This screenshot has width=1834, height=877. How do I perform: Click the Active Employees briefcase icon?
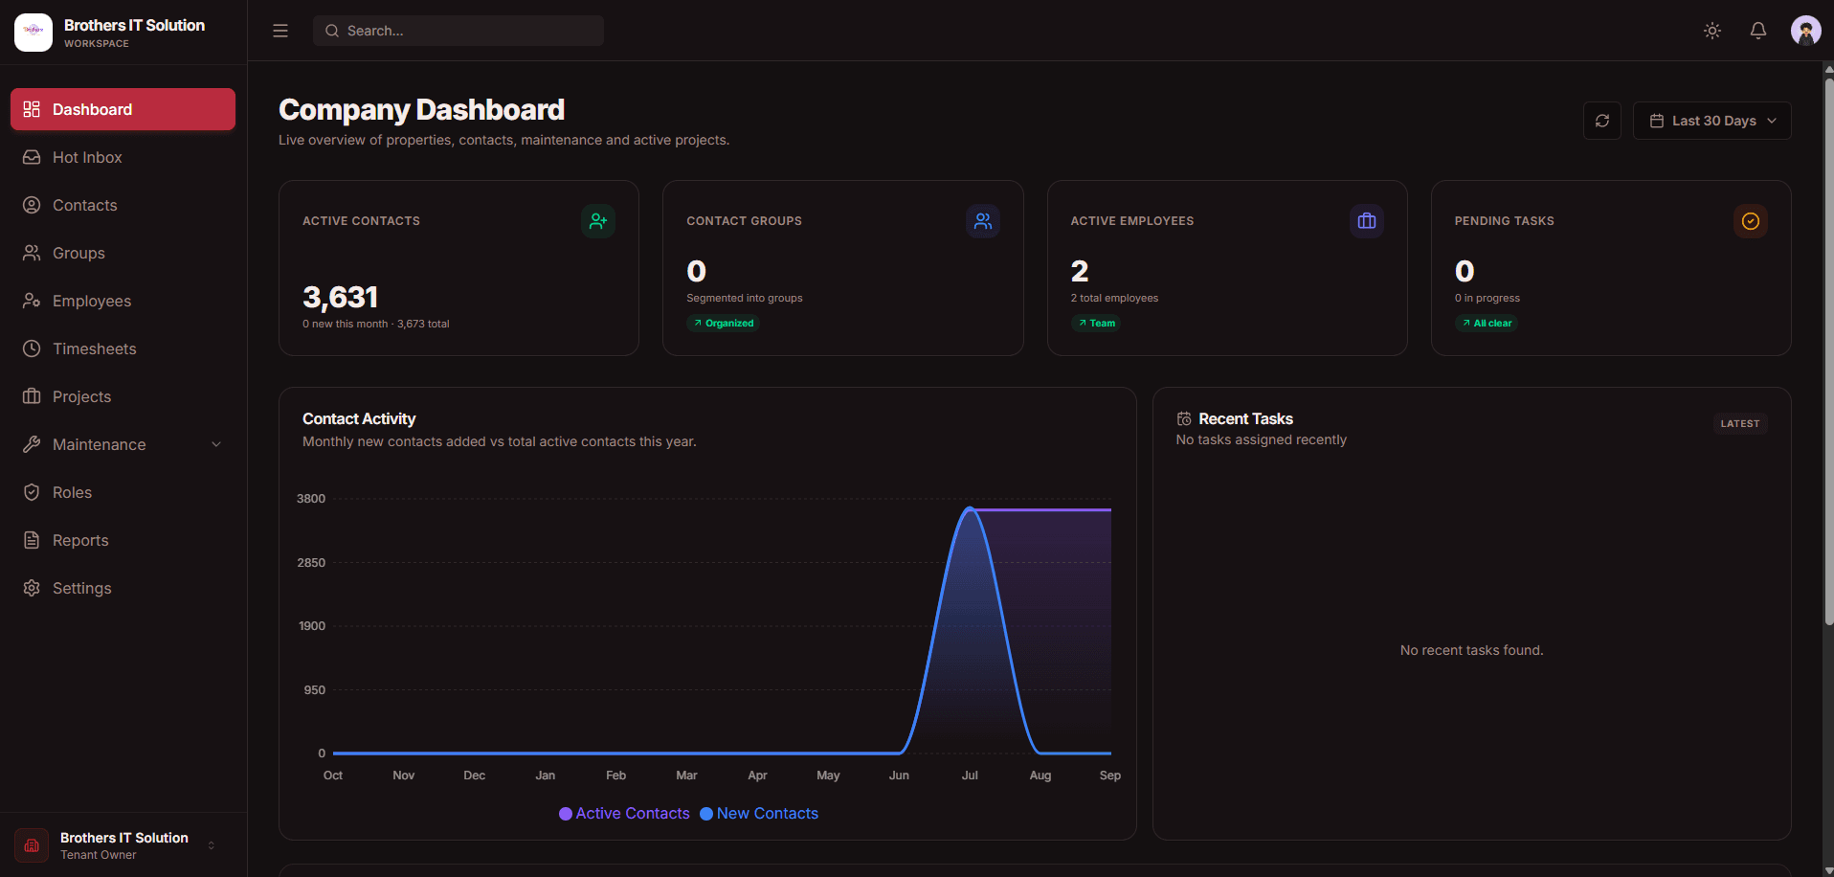tap(1367, 221)
